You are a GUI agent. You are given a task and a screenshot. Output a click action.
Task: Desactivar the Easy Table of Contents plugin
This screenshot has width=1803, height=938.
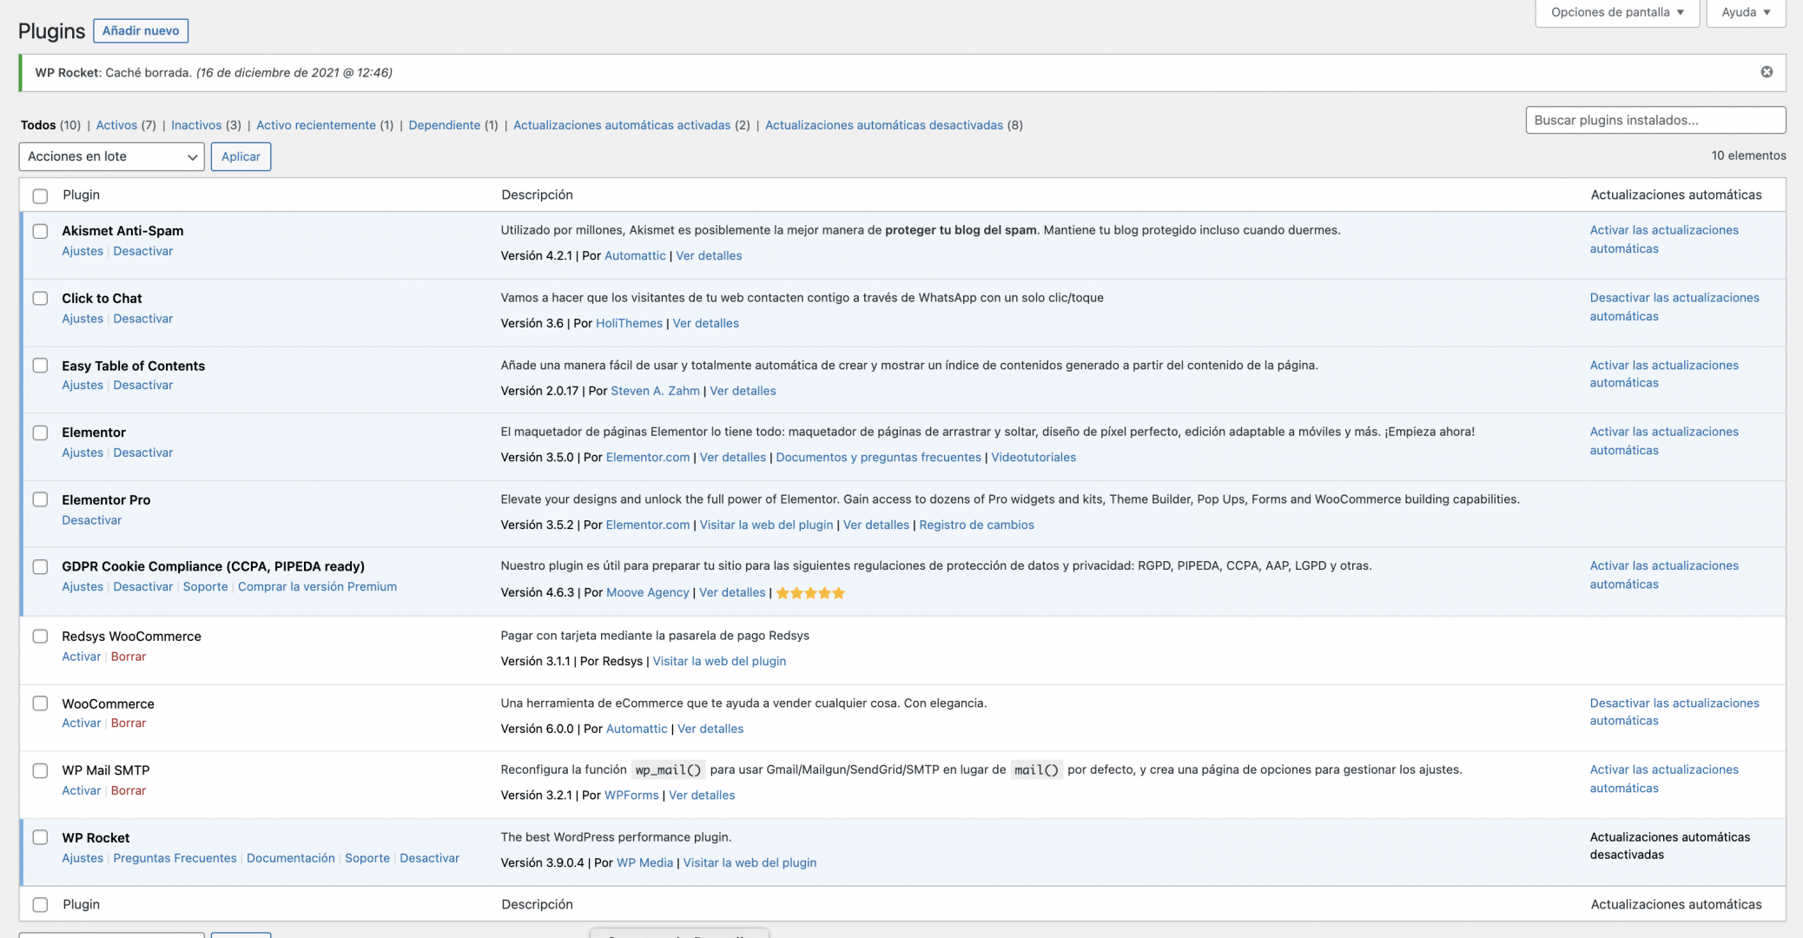(142, 385)
